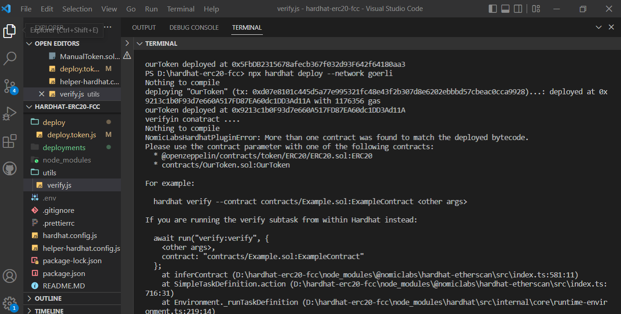Open package-lock.json file

[x=72, y=261]
